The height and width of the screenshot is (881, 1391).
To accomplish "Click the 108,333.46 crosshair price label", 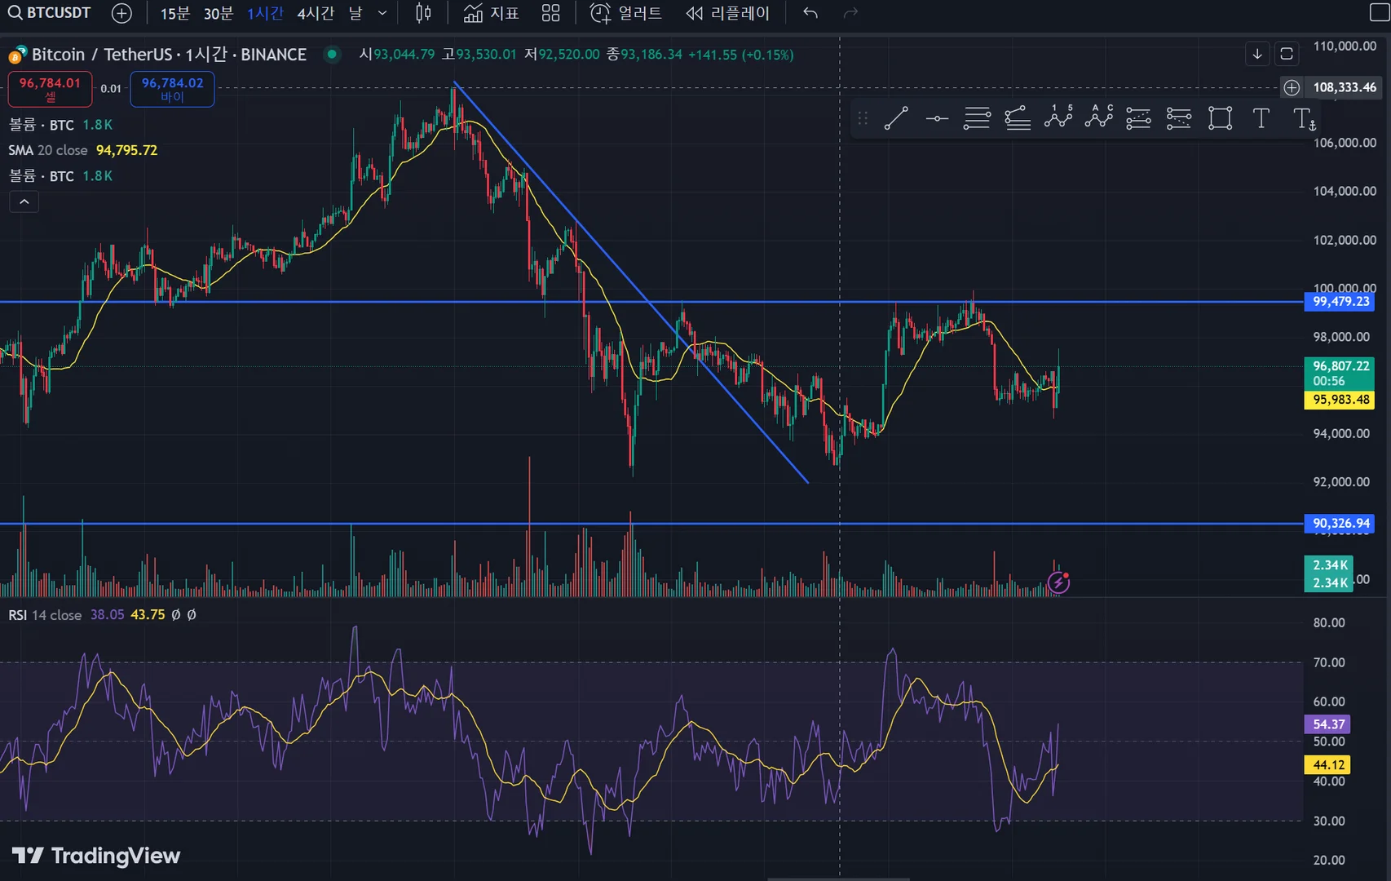I will point(1345,87).
